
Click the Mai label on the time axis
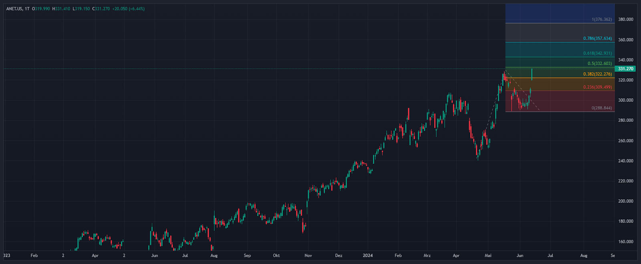coord(488,256)
